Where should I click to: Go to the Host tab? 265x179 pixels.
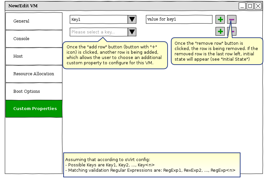tap(34, 56)
